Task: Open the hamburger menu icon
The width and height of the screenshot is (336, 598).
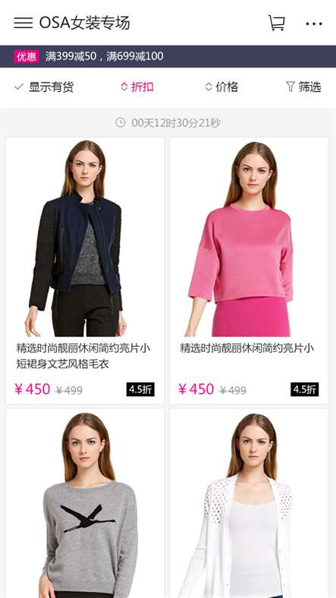Action: (24, 23)
